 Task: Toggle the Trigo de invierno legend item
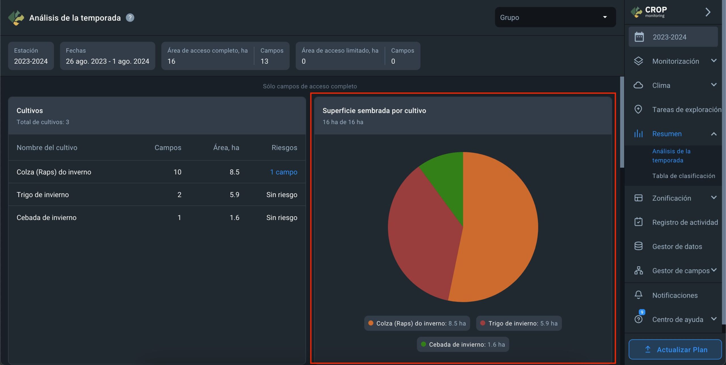519,323
